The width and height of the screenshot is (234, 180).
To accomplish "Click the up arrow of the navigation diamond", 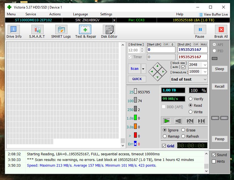I will coord(158,66).
